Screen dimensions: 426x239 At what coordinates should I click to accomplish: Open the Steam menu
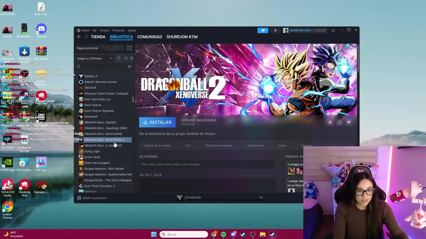(x=83, y=30)
